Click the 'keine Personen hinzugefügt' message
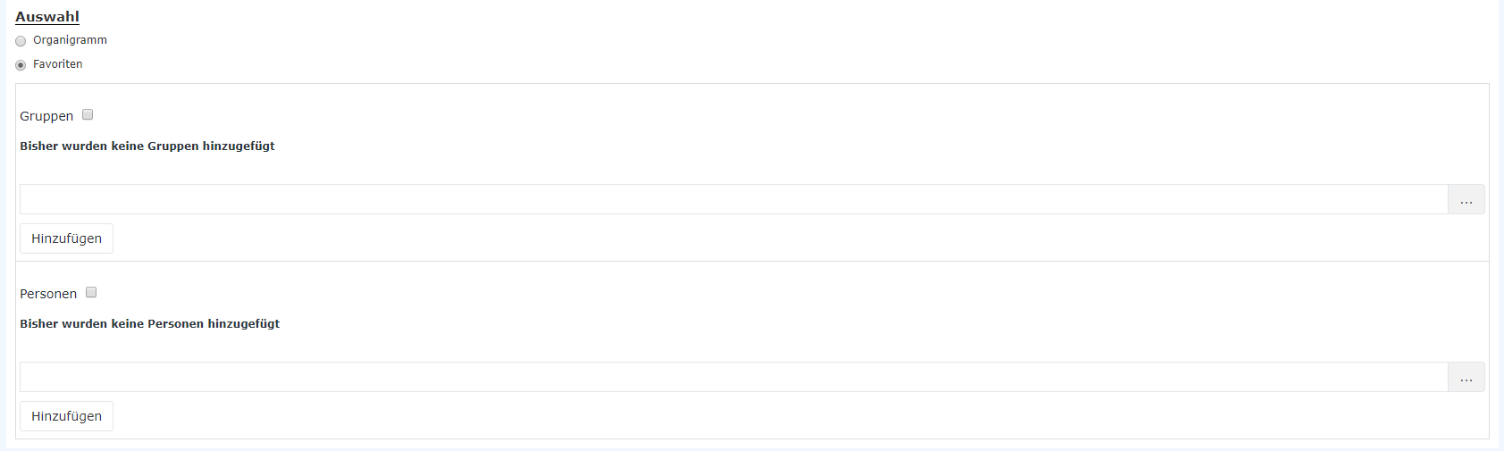This screenshot has width=1504, height=451. pyautogui.click(x=196, y=323)
